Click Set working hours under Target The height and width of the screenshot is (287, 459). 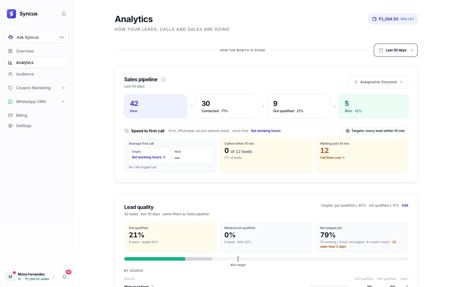pyautogui.click(x=148, y=157)
